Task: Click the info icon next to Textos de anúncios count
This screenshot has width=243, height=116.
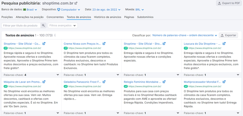Action: [55, 35]
